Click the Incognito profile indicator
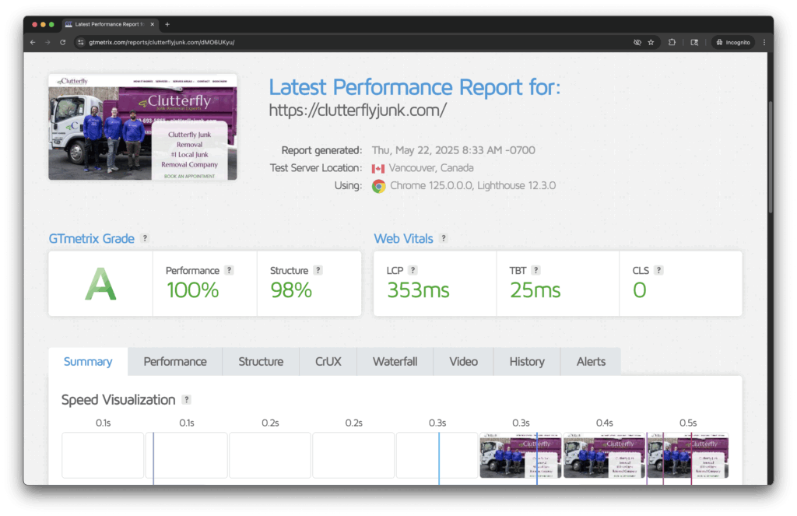 (x=733, y=43)
